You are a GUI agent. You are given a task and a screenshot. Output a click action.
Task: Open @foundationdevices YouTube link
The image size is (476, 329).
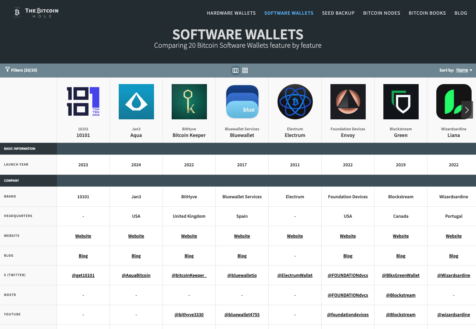click(x=348, y=315)
